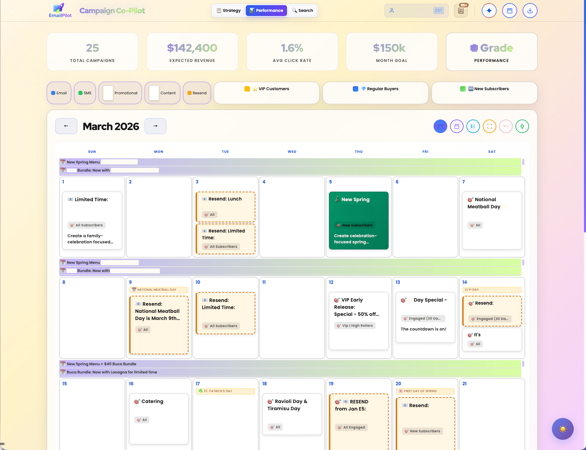
Task: Select the green sort-order icon
Action: pos(522,126)
